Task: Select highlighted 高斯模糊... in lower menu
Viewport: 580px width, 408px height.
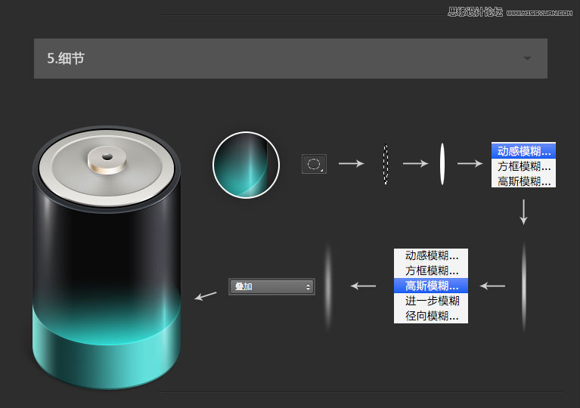Action: coord(431,286)
